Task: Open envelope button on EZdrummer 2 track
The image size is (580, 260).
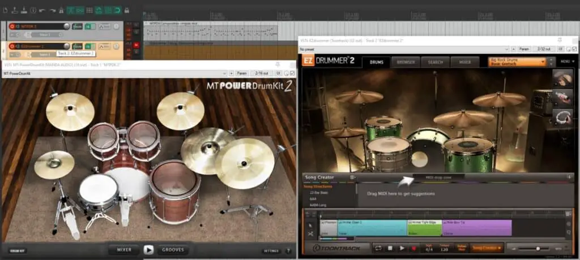Action: pos(105,46)
